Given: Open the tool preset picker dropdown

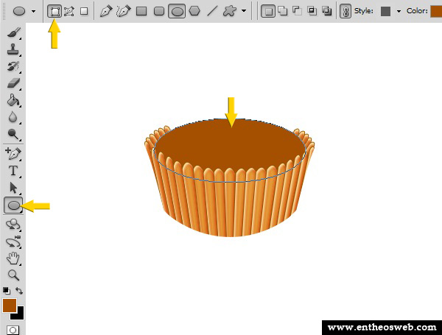Looking at the screenshot, I should tap(33, 11).
